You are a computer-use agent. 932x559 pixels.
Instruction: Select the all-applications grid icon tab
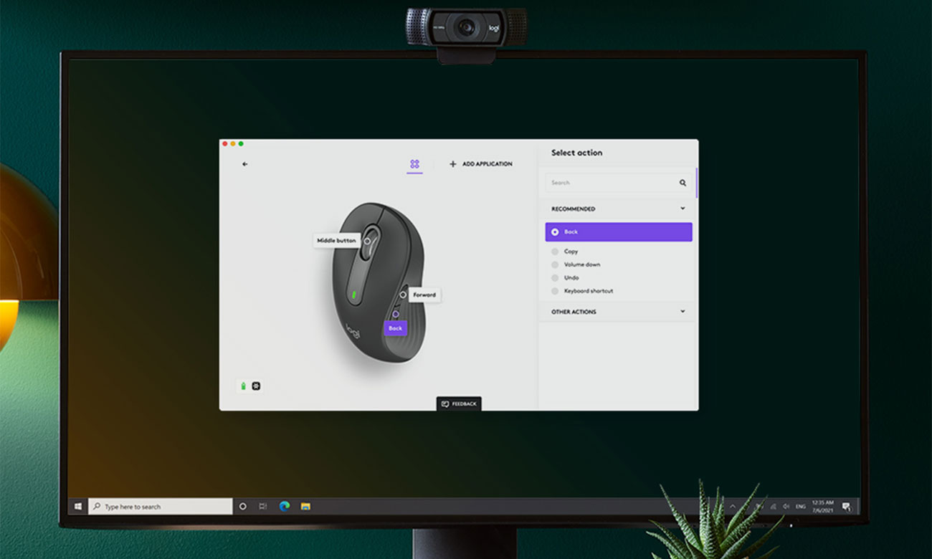(x=414, y=164)
